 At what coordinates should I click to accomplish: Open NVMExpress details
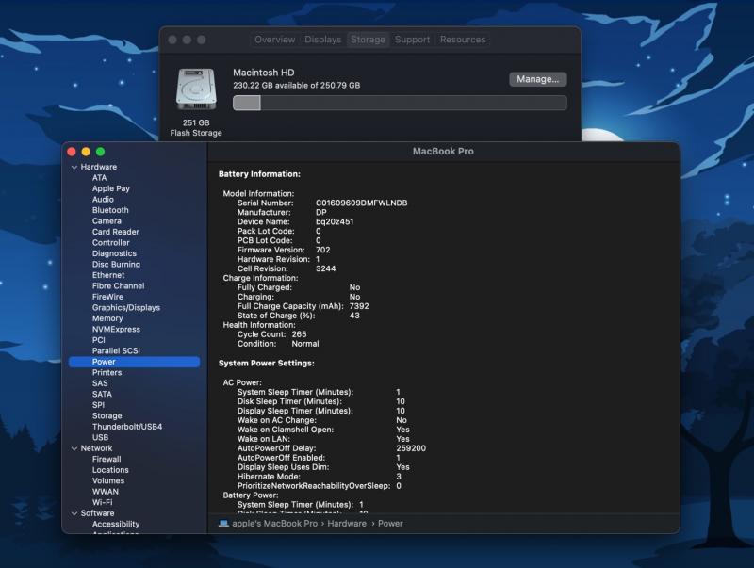[x=116, y=329]
